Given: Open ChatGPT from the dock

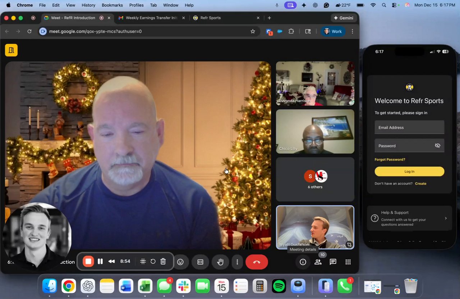Looking at the screenshot, I should (88, 286).
